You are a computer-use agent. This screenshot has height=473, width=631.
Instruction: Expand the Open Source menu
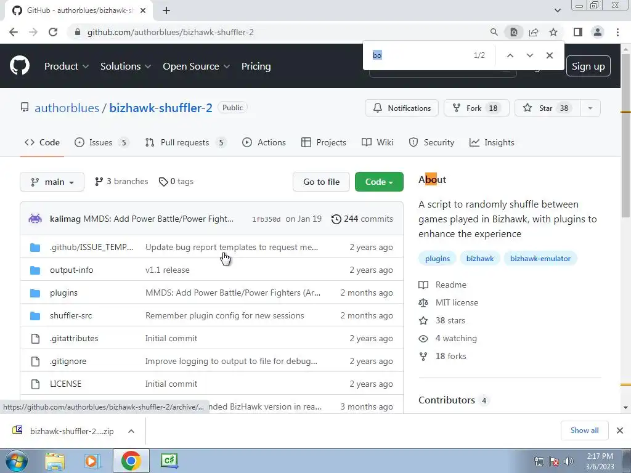(196, 67)
